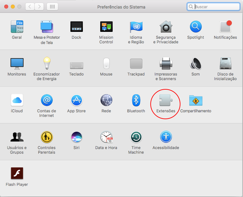
Task: Click the search magnifier in Buscar field
Action: 191,7
